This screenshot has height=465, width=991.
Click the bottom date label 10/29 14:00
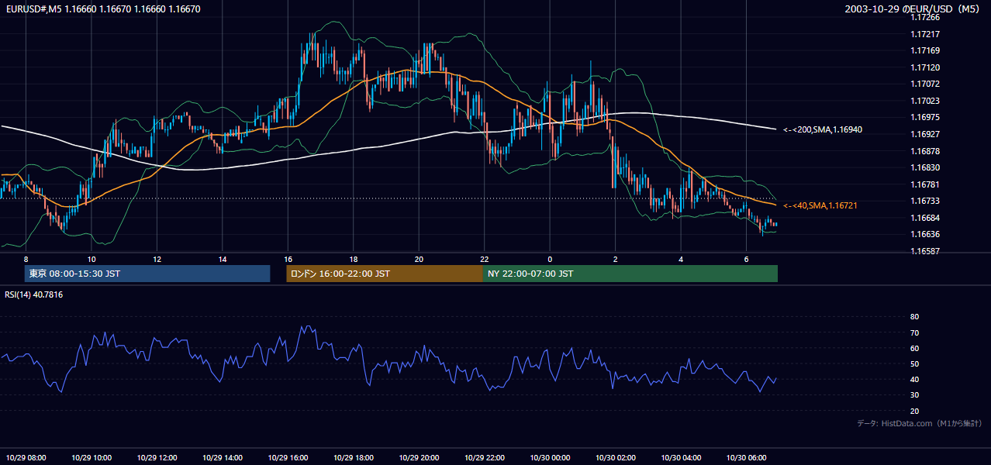[x=223, y=457]
